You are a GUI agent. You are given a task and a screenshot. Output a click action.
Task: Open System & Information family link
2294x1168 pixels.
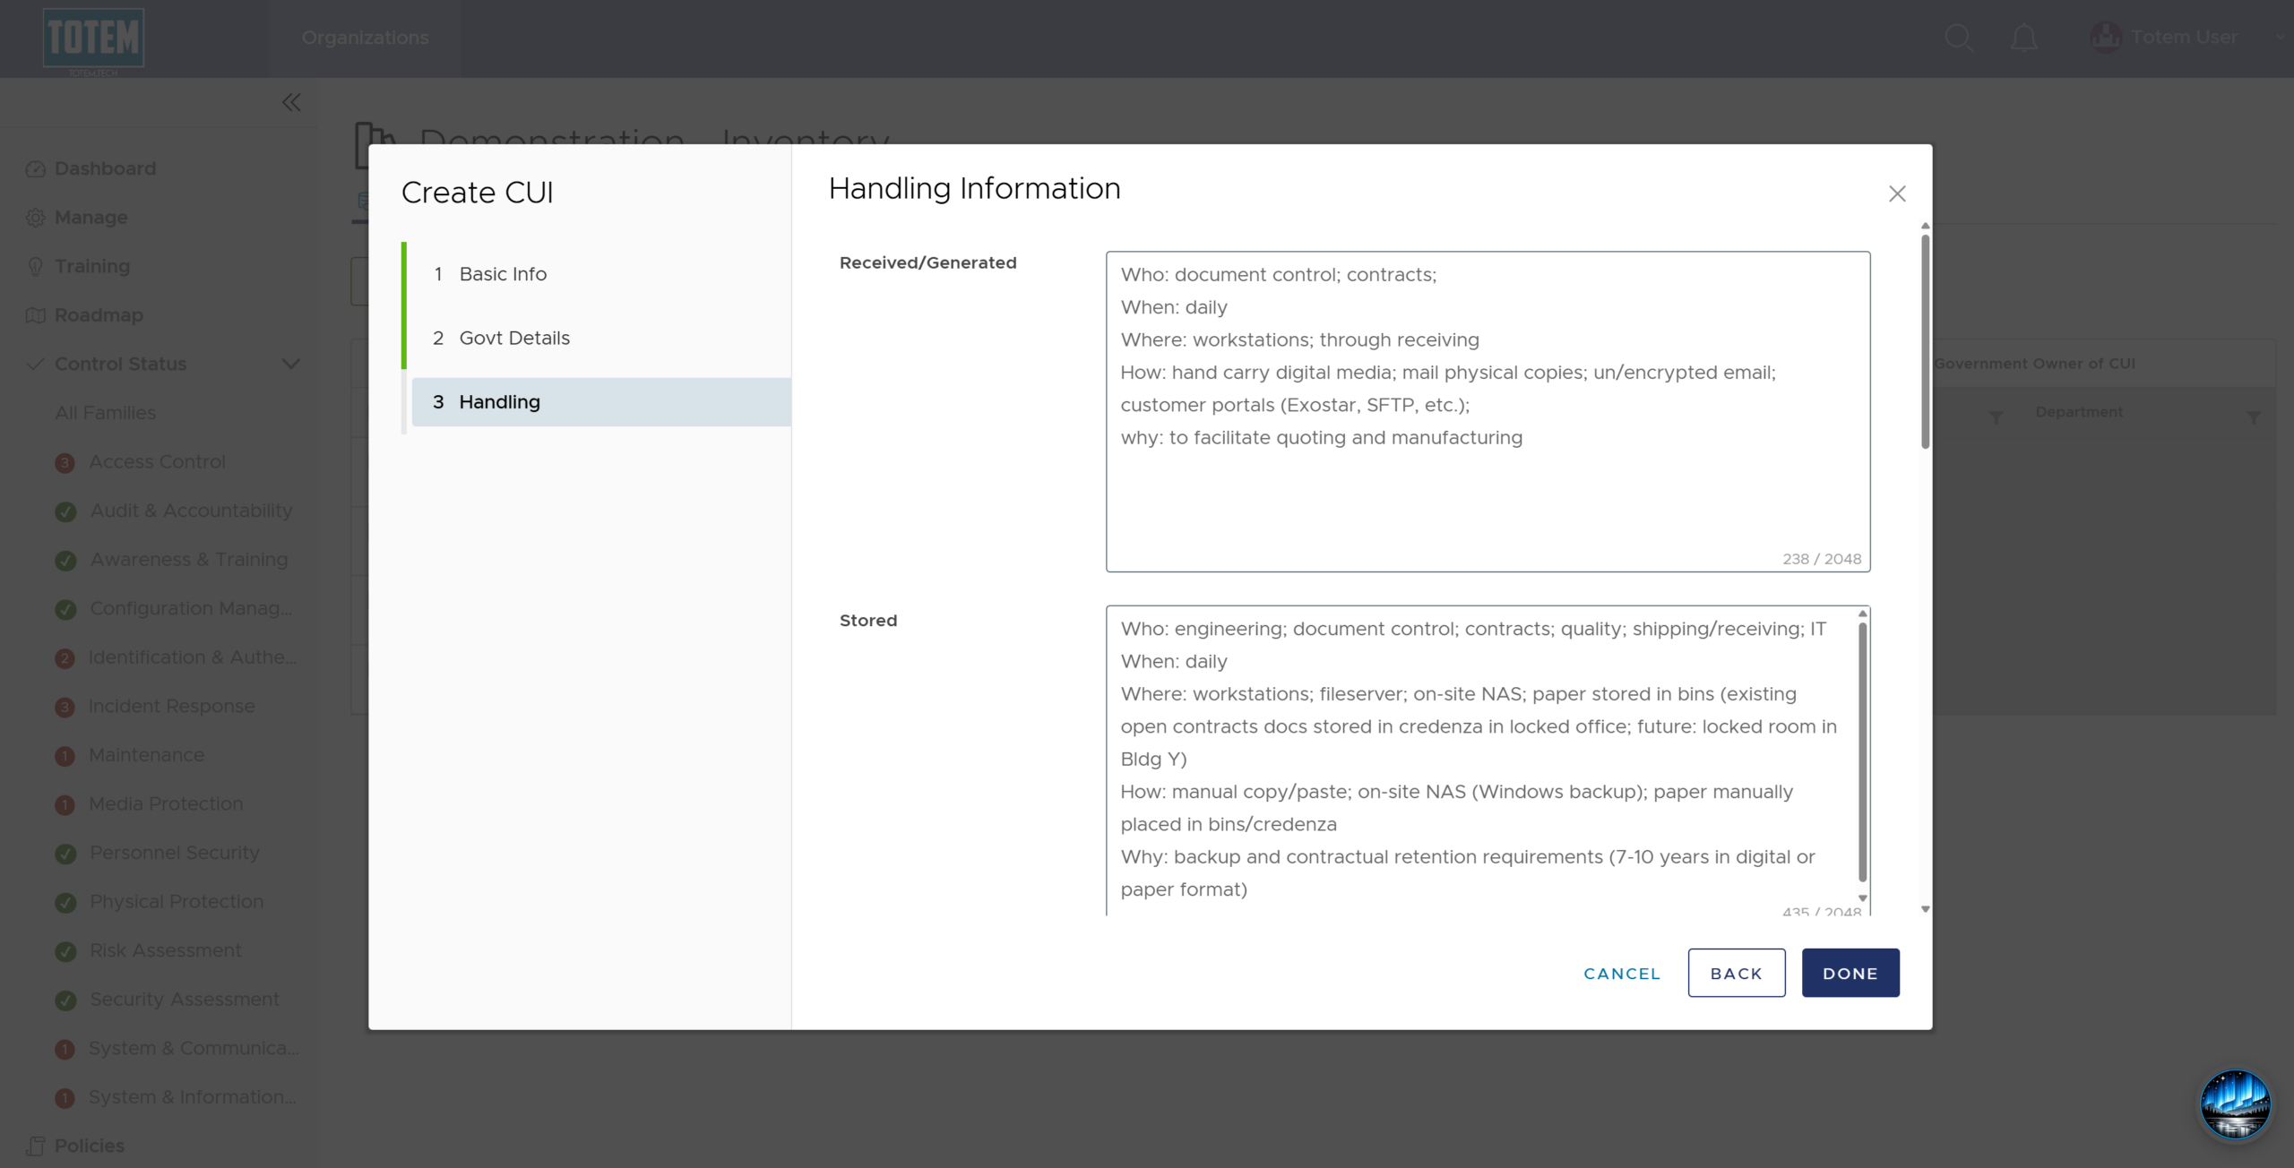193,1097
